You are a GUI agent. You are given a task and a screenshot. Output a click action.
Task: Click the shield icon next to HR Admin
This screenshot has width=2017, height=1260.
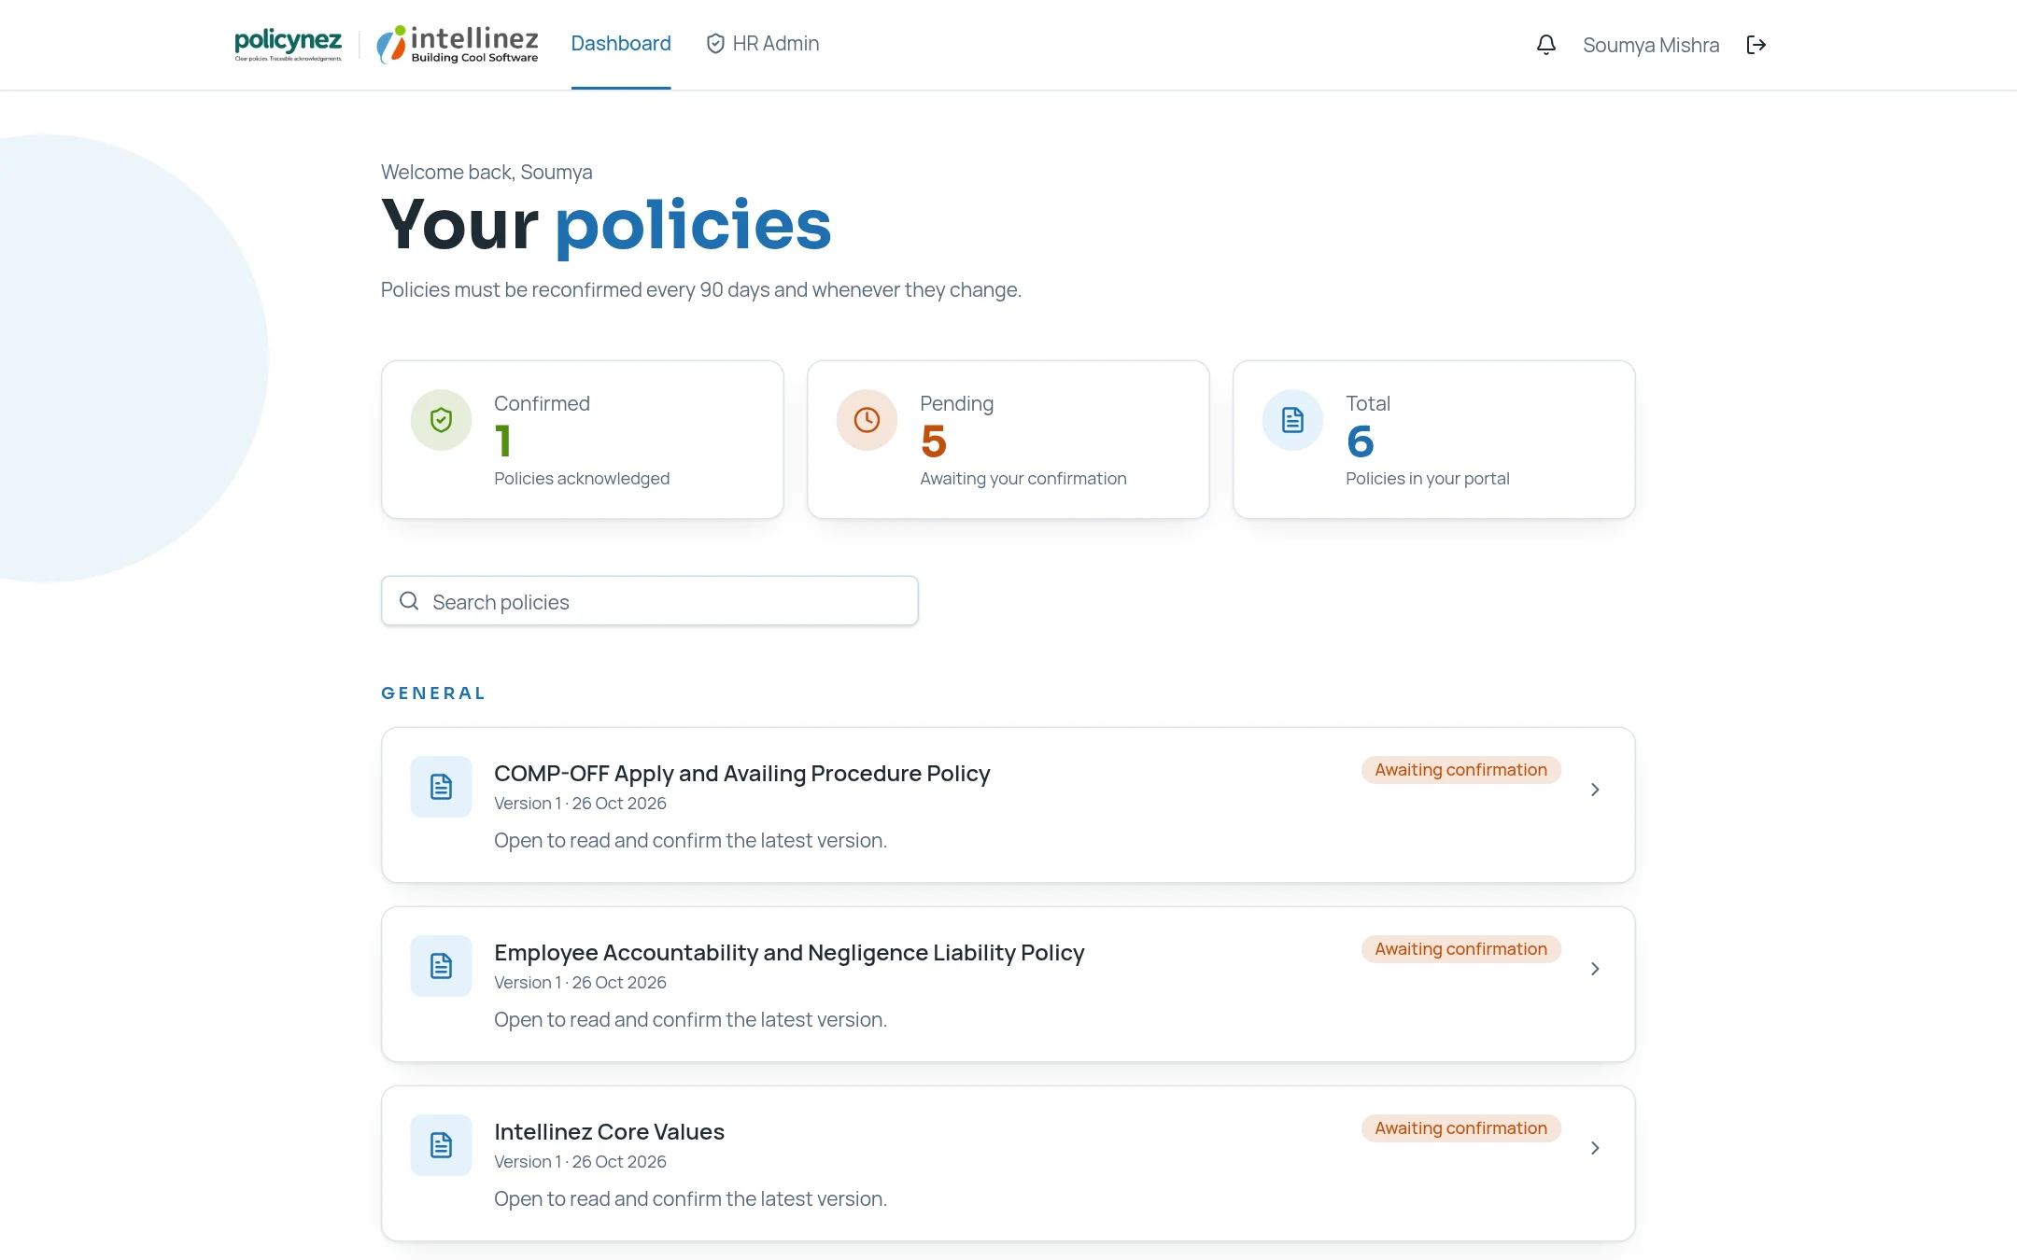(715, 44)
